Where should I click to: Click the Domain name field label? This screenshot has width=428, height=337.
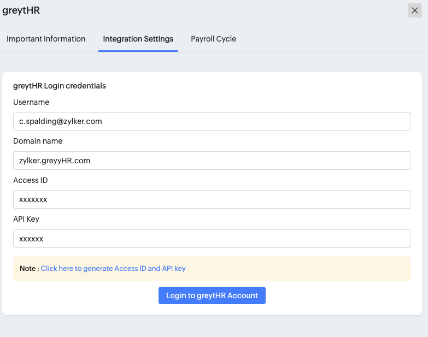pos(38,141)
